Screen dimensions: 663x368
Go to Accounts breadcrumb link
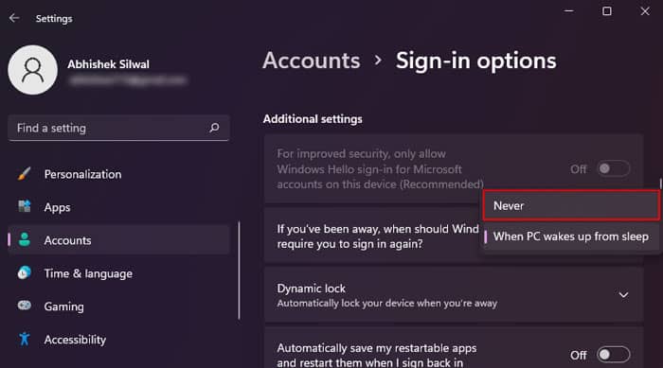[x=312, y=61]
